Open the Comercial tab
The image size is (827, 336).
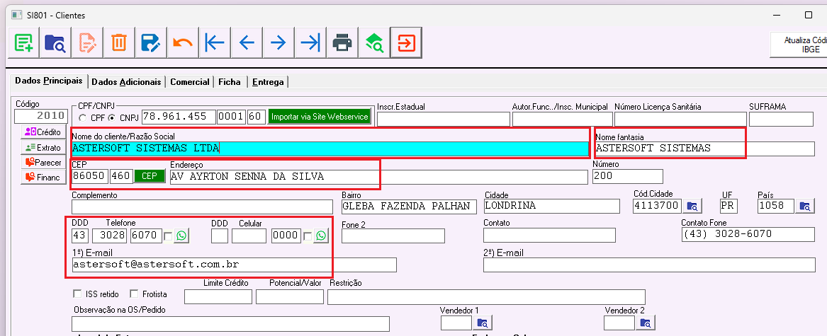190,81
